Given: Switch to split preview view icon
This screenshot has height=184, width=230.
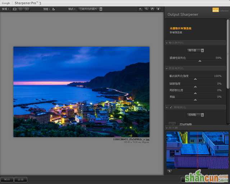Looking at the screenshot, I should [20, 9].
